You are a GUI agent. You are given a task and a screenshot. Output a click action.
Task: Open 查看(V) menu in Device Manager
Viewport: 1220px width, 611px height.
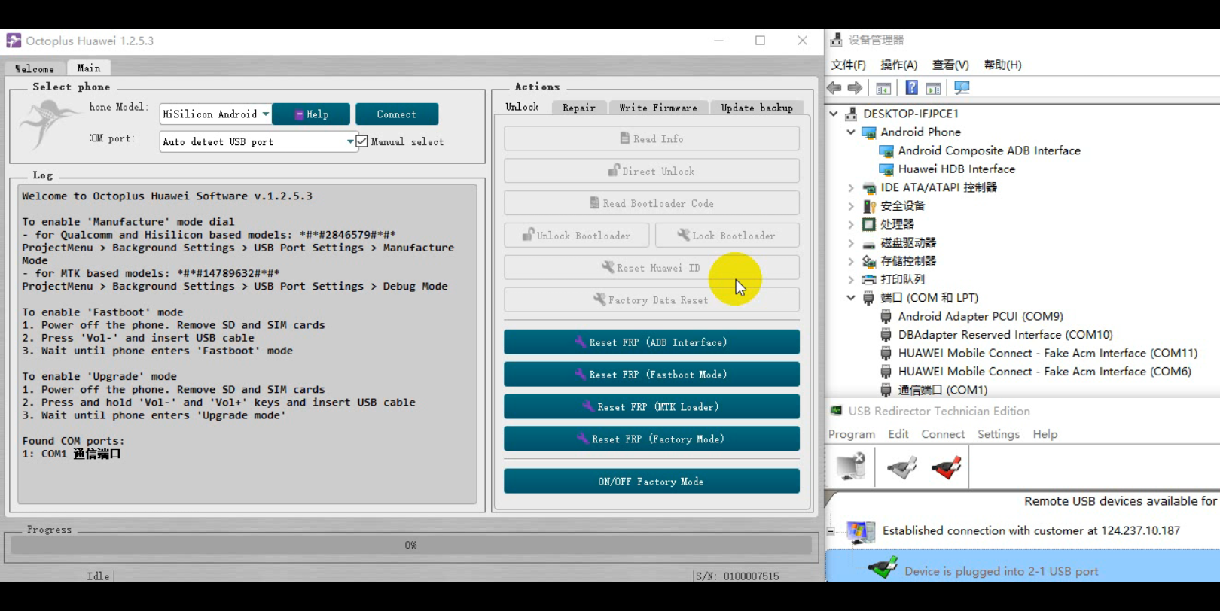[x=950, y=65]
